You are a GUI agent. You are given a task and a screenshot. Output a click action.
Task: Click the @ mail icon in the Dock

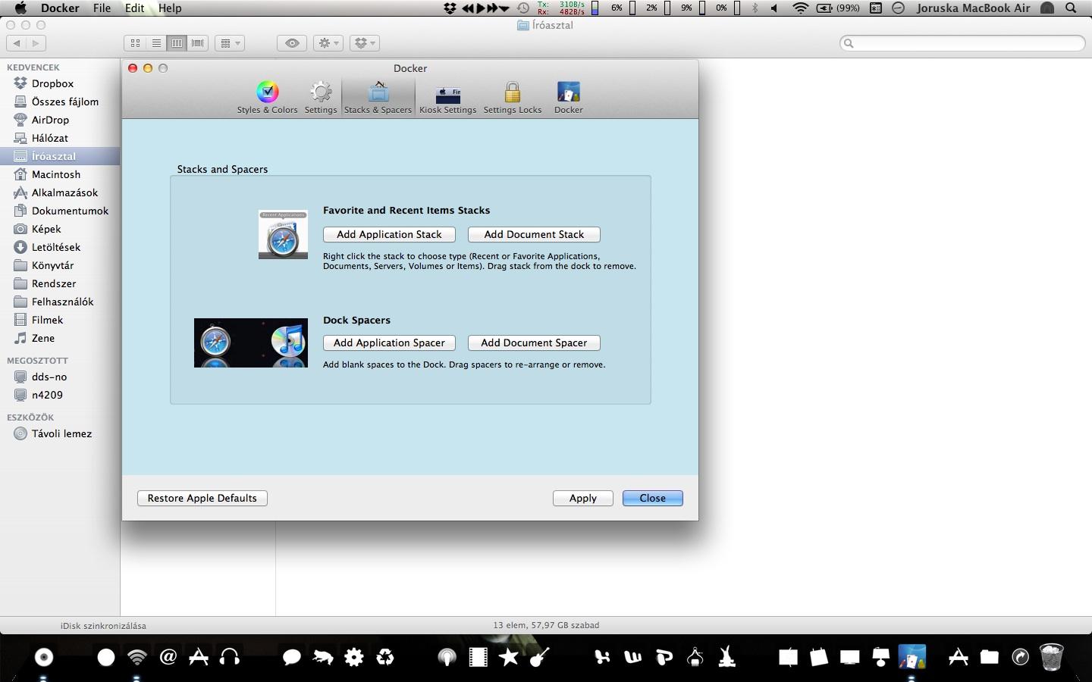[x=168, y=657]
